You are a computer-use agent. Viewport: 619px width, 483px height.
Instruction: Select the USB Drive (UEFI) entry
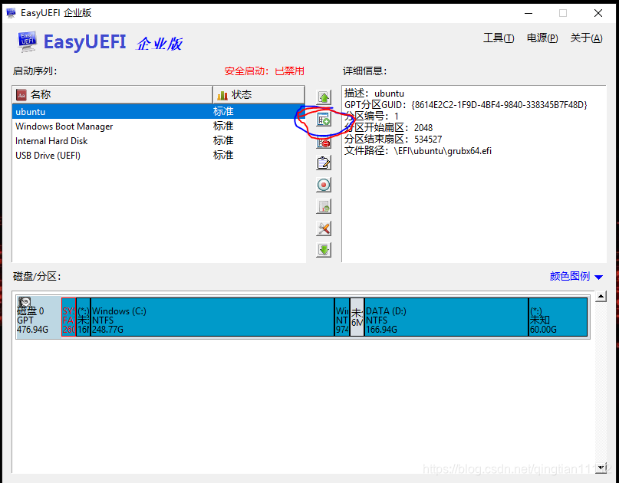point(159,156)
